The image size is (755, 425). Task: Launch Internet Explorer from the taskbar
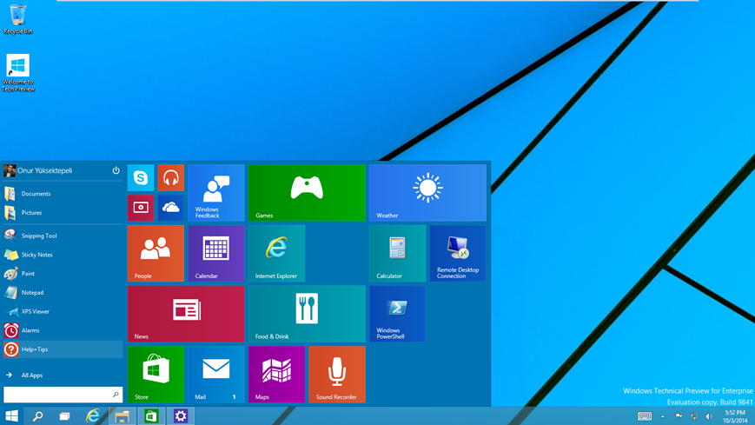[x=92, y=415]
